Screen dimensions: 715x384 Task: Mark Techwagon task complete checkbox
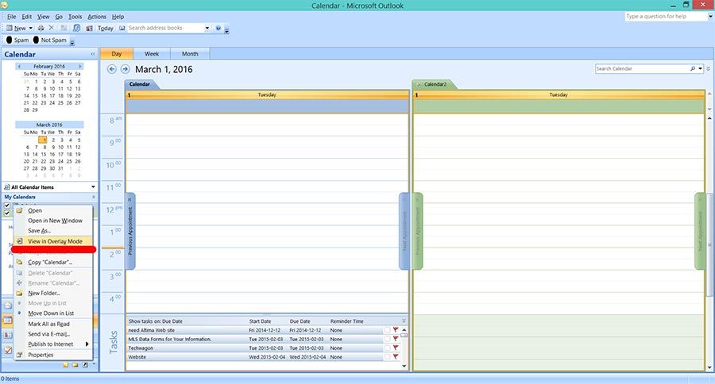tap(387, 348)
